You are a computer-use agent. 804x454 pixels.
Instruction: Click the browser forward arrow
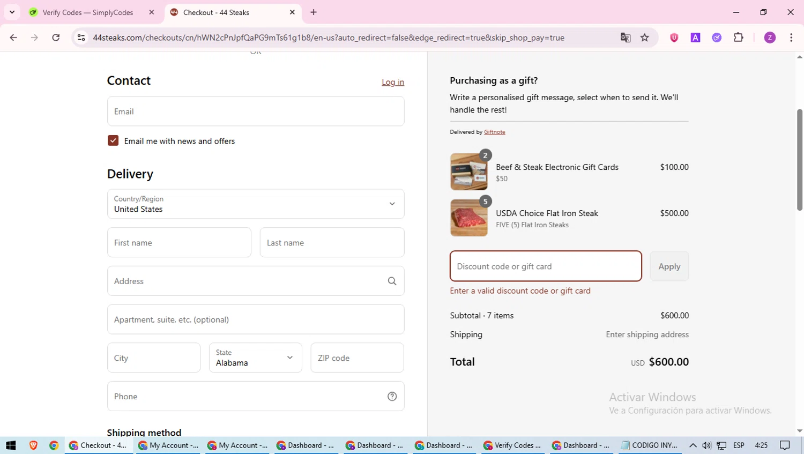click(34, 38)
